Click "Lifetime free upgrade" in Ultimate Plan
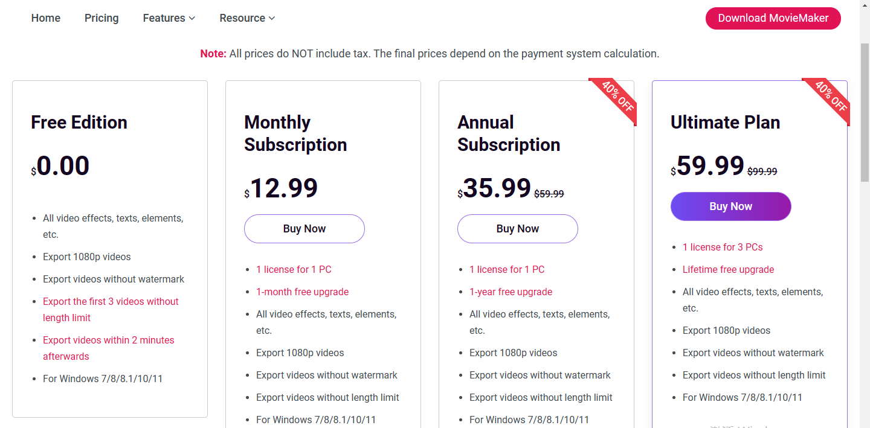The height and width of the screenshot is (428, 870). (x=728, y=270)
